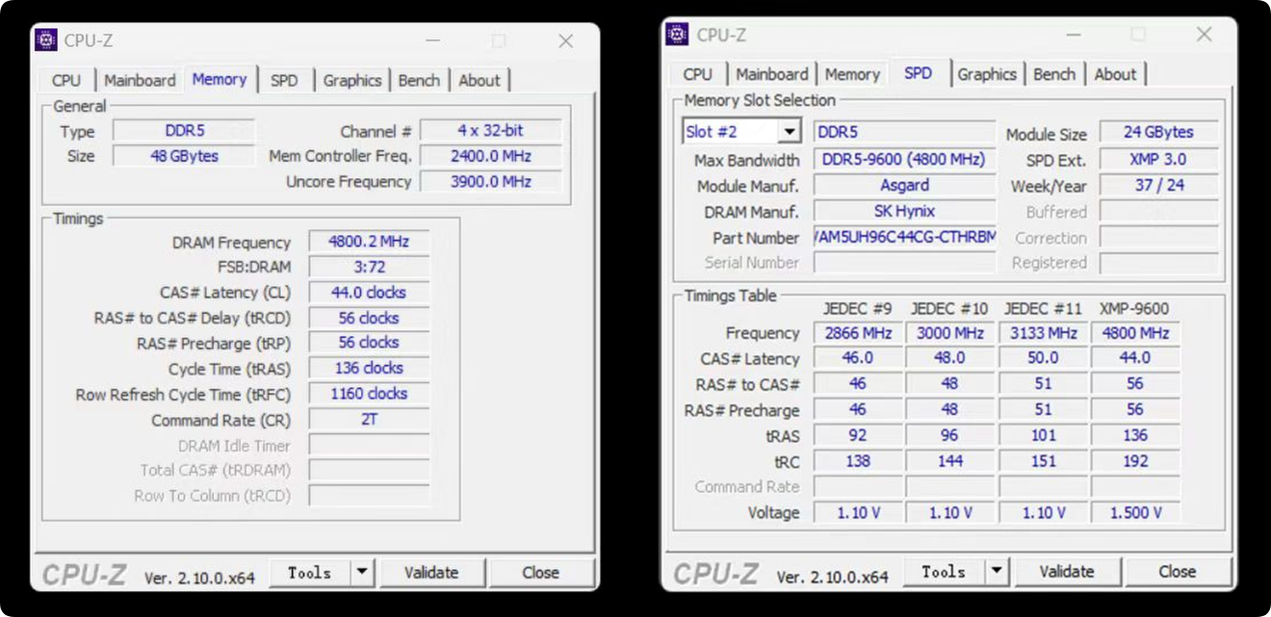Open the About tab in right window

tap(1115, 74)
